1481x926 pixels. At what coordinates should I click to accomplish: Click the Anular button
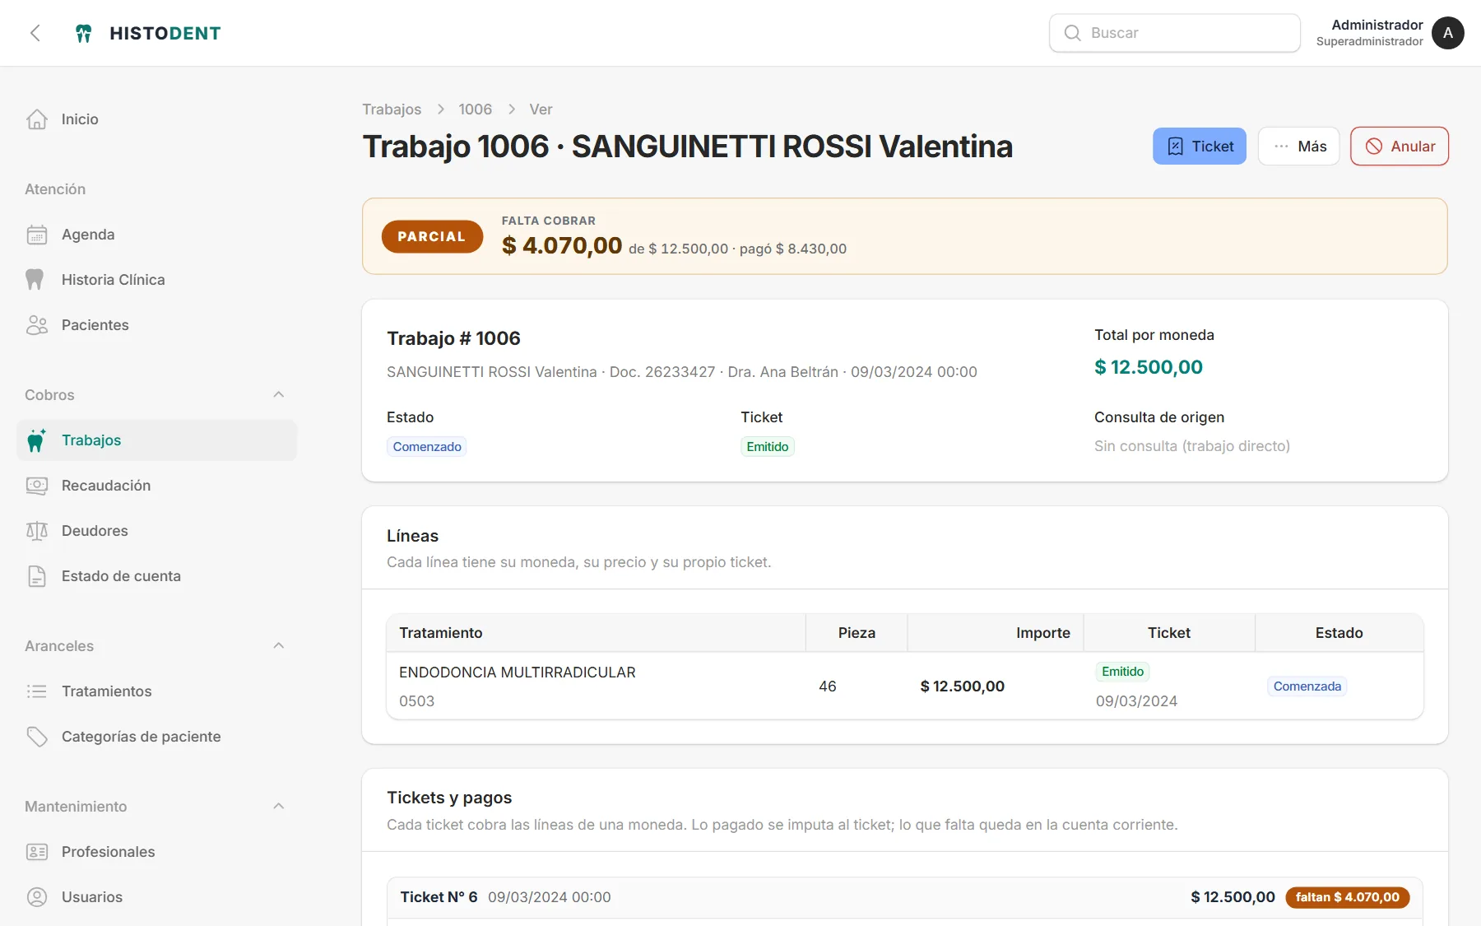tap(1400, 147)
